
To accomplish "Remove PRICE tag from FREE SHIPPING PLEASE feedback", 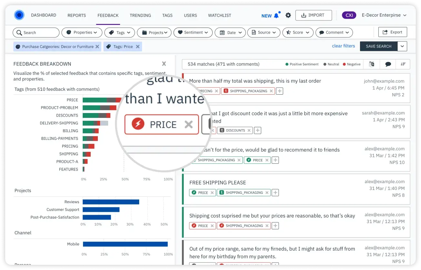I will pos(212,192).
